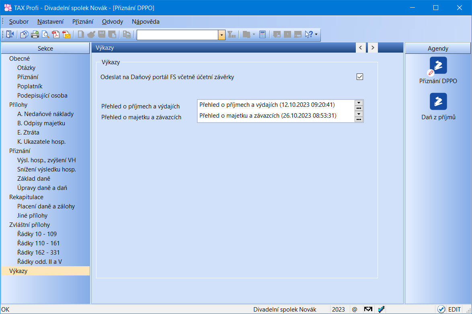The width and height of the screenshot is (472, 314).
Task: Open dropdown of Přehled o příjmech a výdajích field
Action: tap(359, 103)
